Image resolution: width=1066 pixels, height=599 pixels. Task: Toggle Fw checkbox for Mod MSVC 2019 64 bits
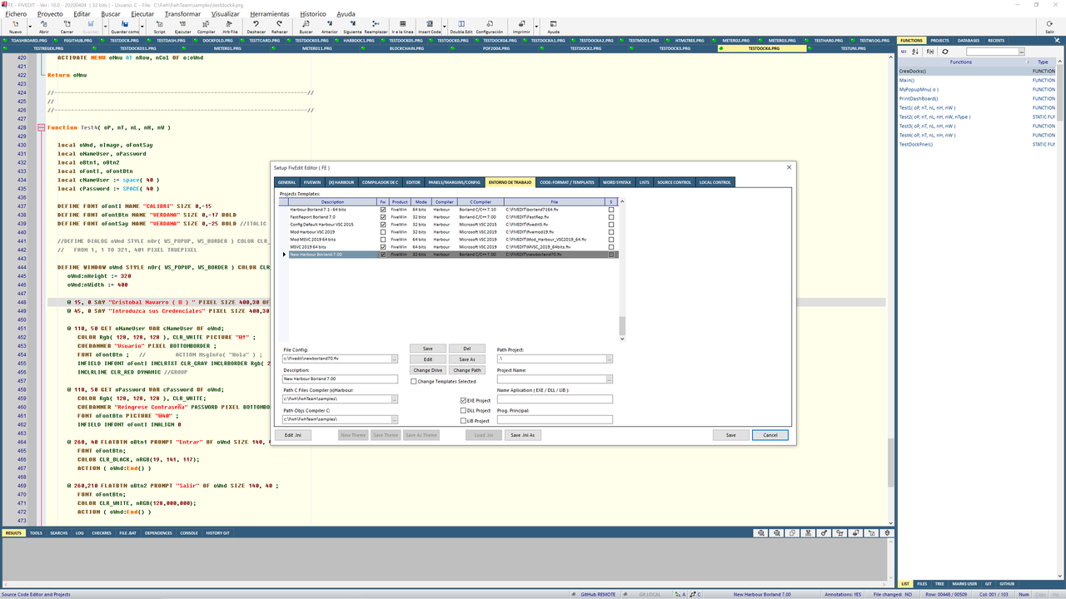tap(383, 240)
